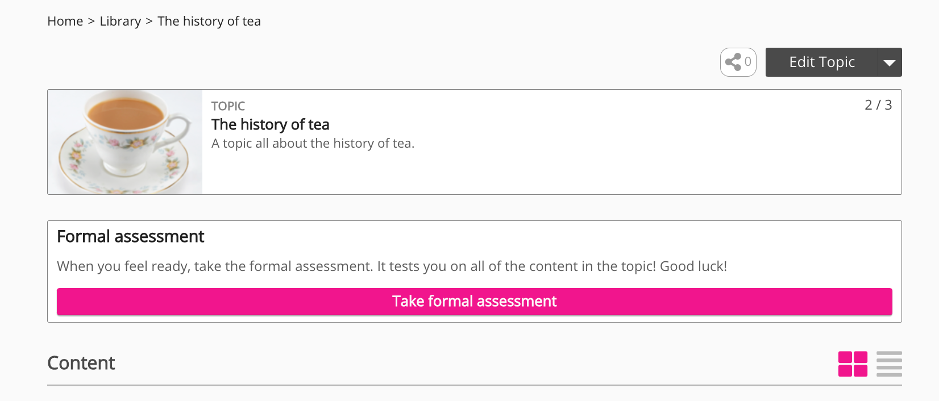
Task: Open the Edit Topic dropdown arrow
Action: 890,62
